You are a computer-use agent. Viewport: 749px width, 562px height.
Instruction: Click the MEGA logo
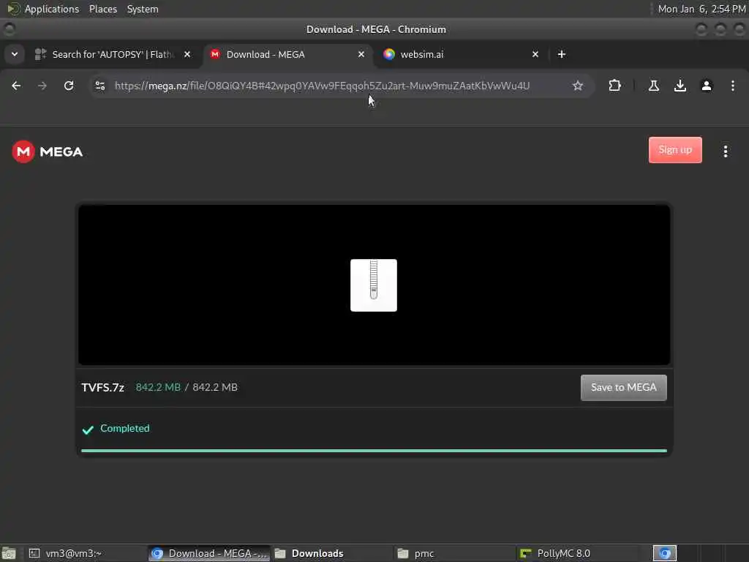tap(48, 151)
